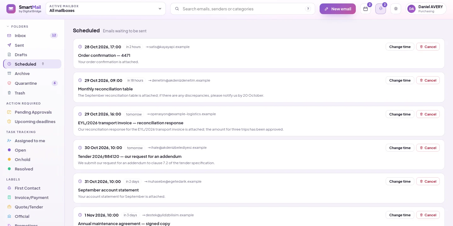Focus the search emails input field
Image resolution: width=453 pixels, height=226 pixels.
click(x=242, y=9)
